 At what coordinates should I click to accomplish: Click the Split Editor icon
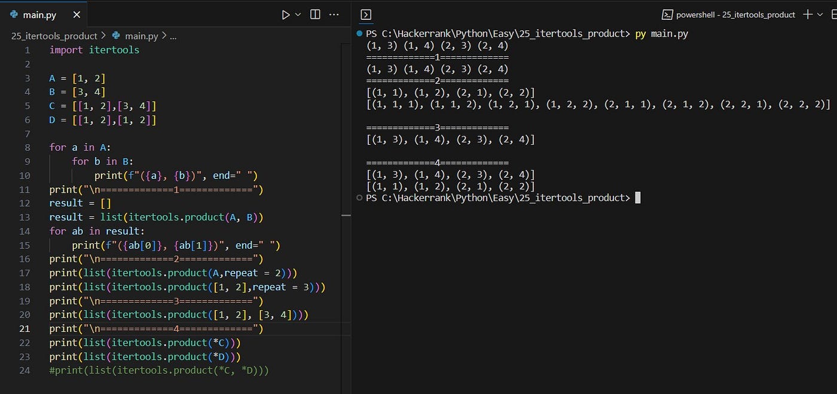315,14
